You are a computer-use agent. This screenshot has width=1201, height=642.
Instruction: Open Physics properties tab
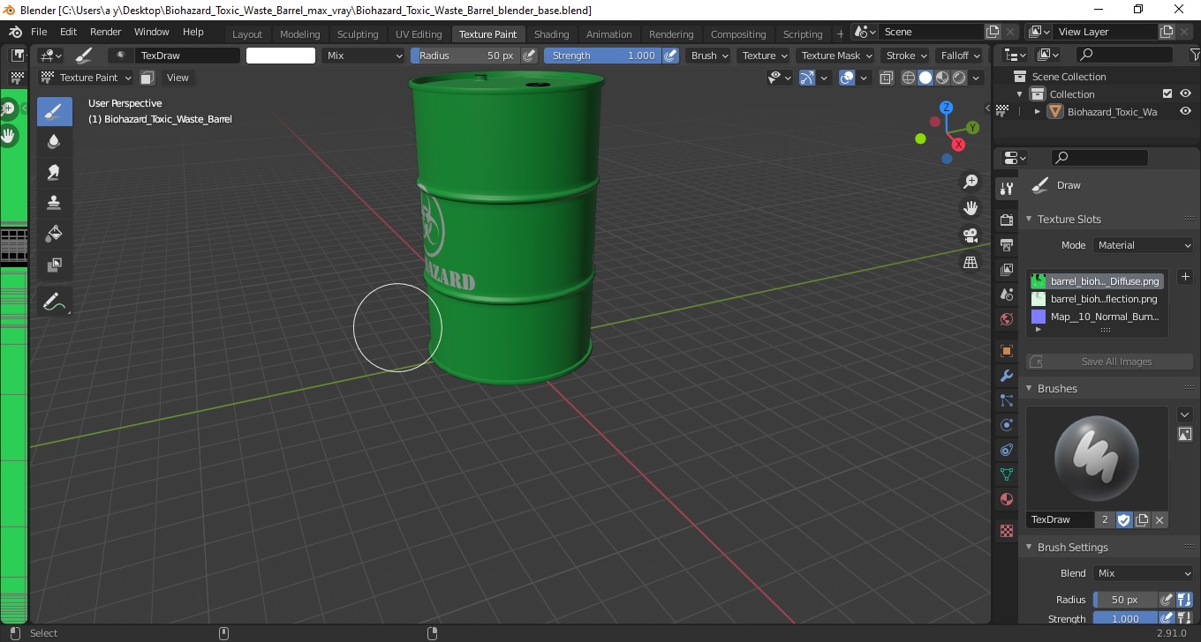click(x=1006, y=425)
